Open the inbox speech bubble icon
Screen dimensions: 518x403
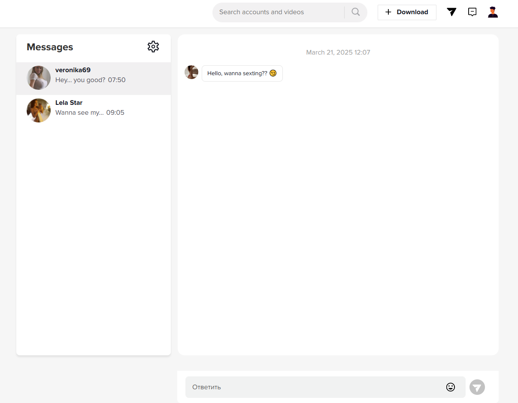[472, 12]
